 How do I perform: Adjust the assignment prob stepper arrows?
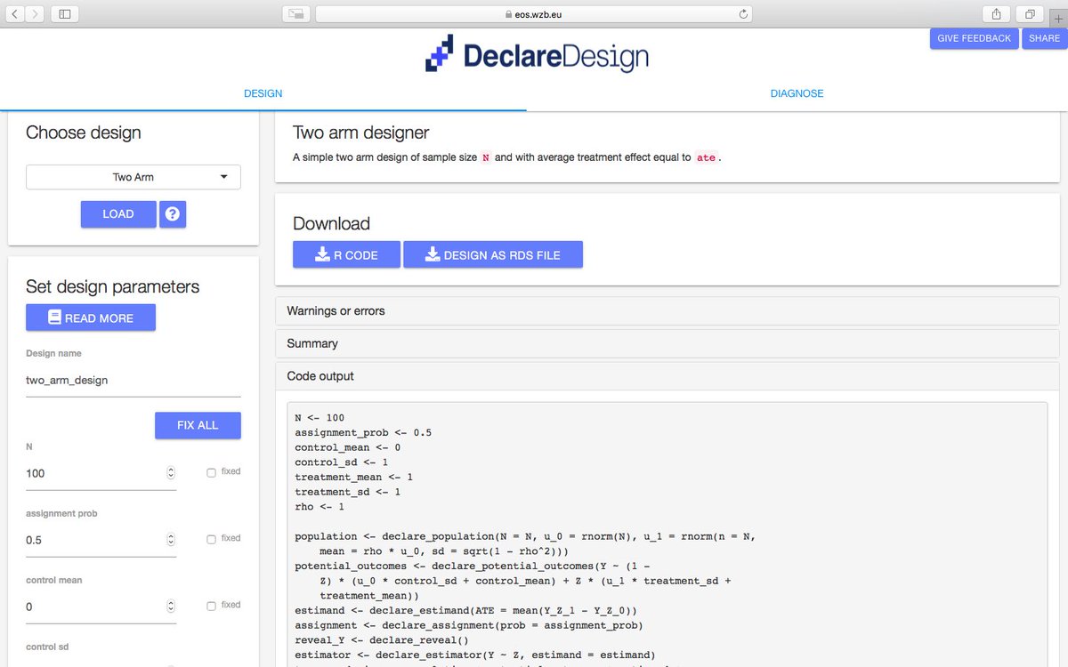(x=171, y=540)
